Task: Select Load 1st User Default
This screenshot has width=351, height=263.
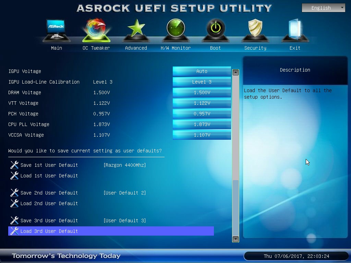Action: tap(49, 176)
